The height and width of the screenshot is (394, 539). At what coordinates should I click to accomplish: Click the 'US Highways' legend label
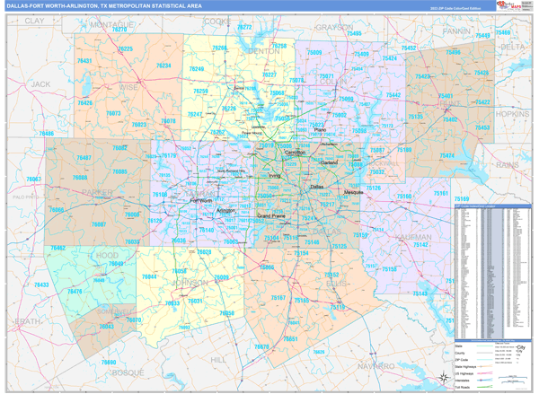click(464, 373)
